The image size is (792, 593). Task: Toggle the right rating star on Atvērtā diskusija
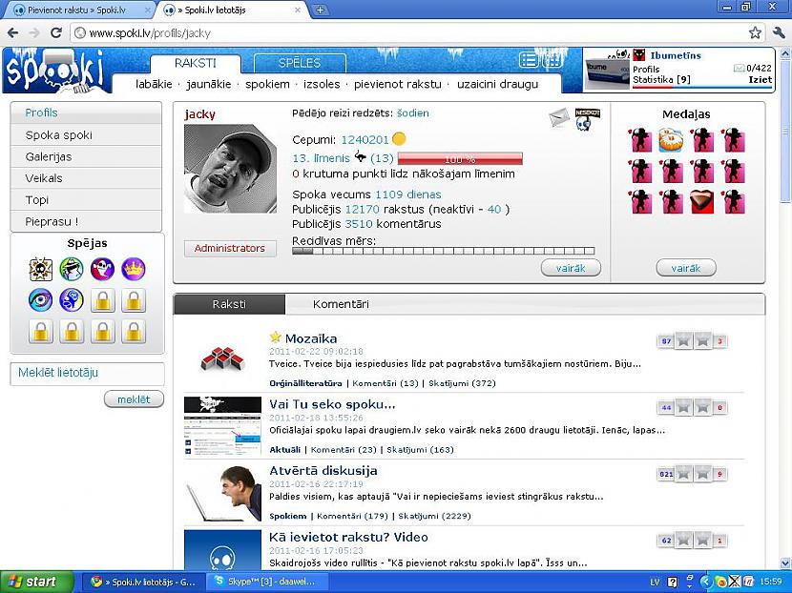[x=704, y=474]
